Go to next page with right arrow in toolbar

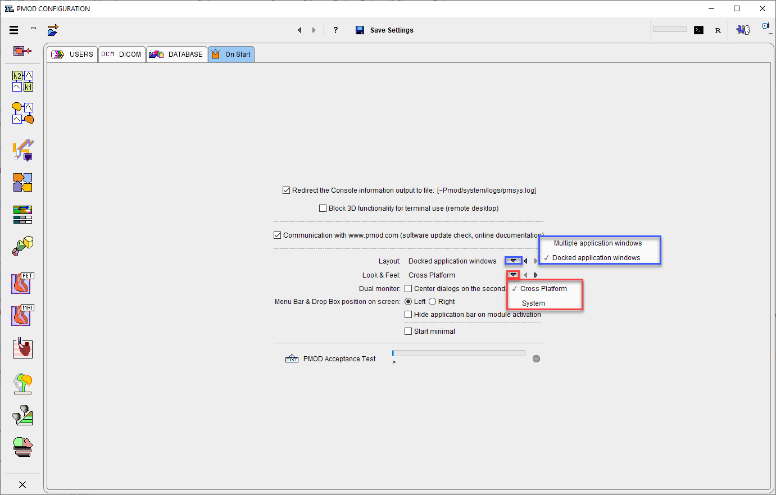click(x=314, y=30)
